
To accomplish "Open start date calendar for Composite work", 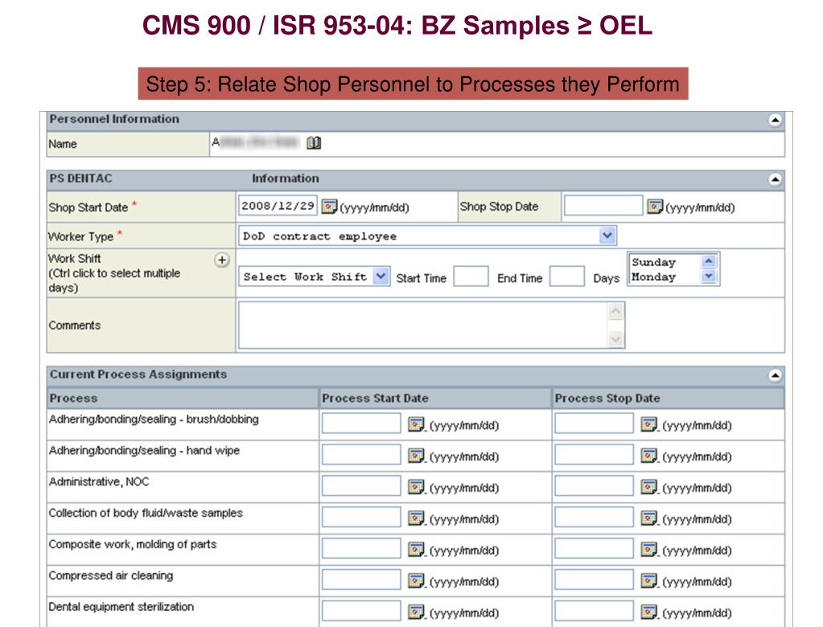I will coord(416,549).
